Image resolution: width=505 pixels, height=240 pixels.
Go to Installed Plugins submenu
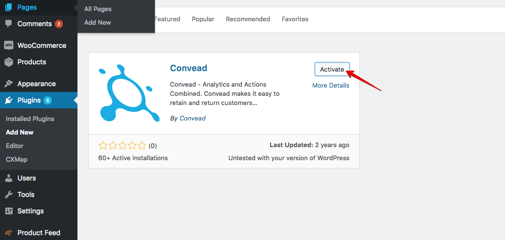point(30,119)
